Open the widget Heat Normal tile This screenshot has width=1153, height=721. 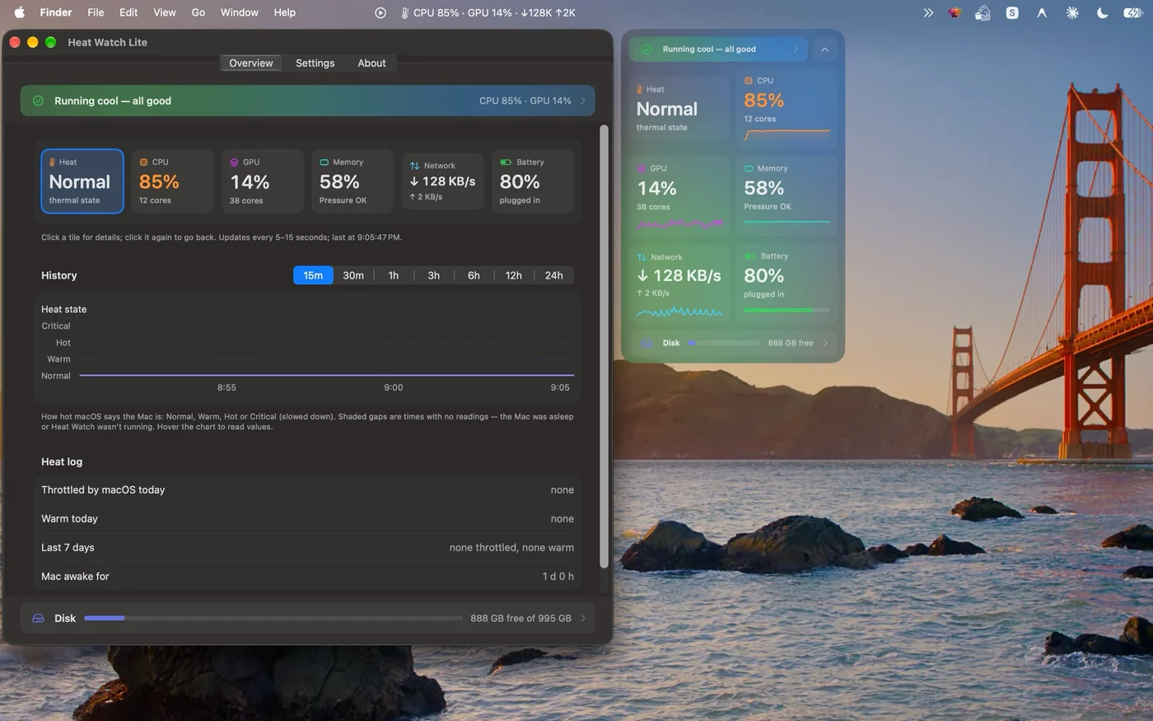pyautogui.click(x=679, y=109)
